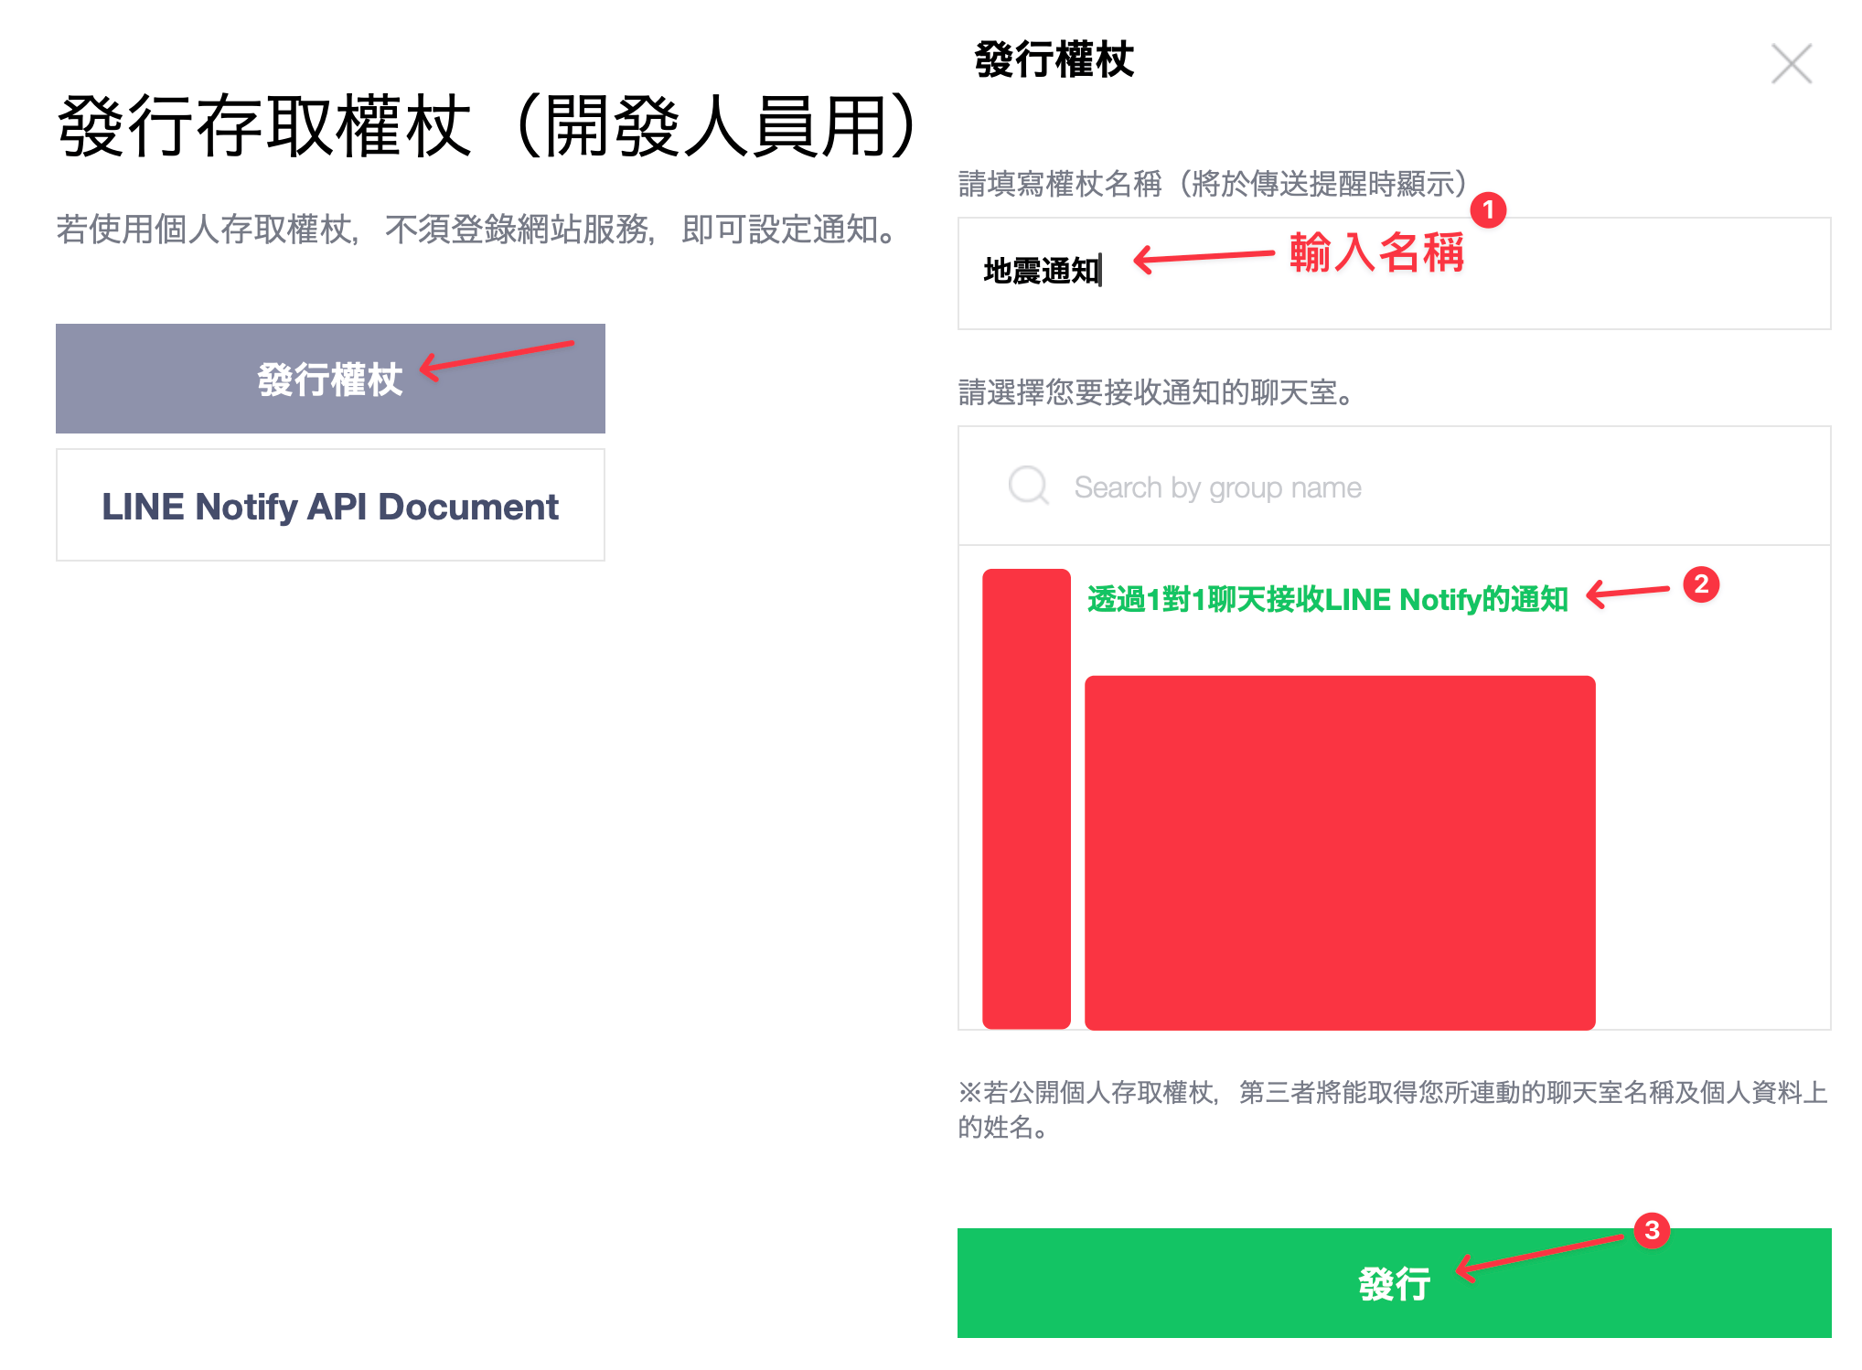Focus the token name field containing 地震通知
The width and height of the screenshot is (1862, 1370).
click(1394, 273)
